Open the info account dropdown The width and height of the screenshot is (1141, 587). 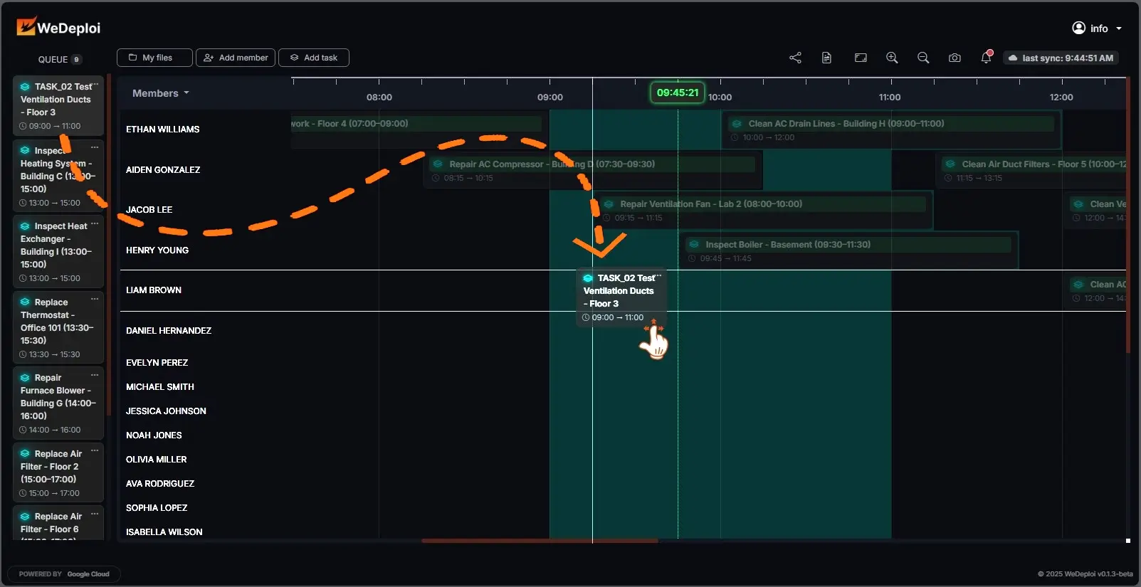point(1097,28)
